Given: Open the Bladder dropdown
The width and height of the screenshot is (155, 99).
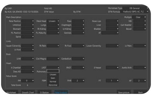Looking at the screenshot, I should [112, 29].
